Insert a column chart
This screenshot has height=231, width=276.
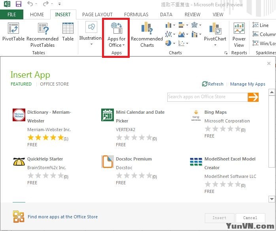click(168, 25)
